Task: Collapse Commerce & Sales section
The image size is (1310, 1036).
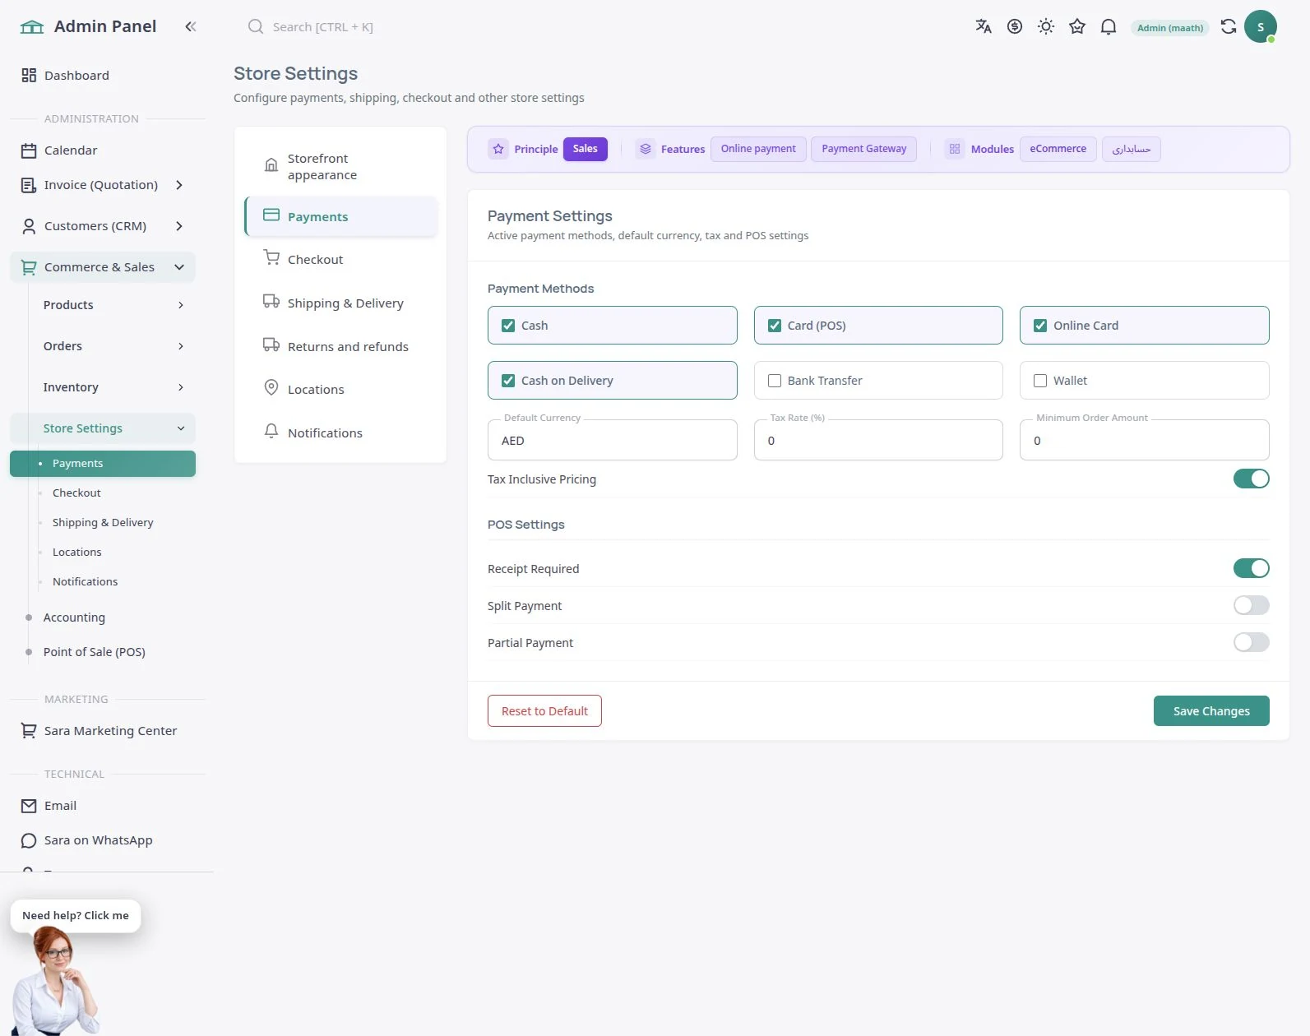Action: [103, 267]
